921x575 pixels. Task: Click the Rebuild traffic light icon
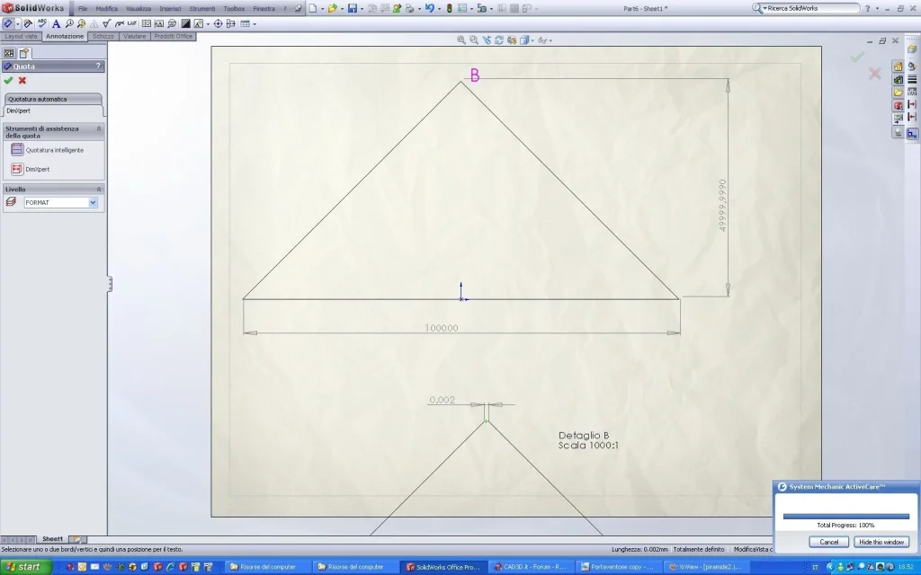[x=450, y=8]
